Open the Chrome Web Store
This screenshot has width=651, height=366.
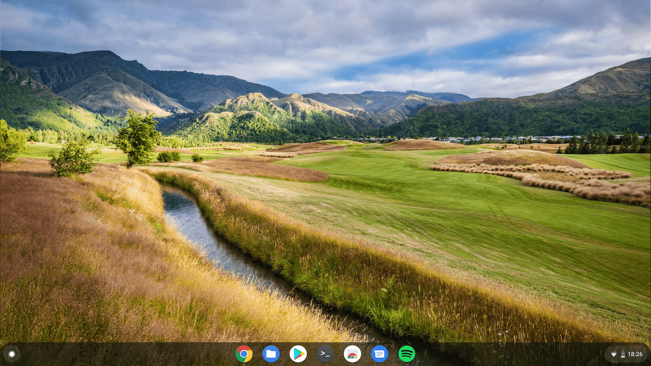click(x=352, y=354)
